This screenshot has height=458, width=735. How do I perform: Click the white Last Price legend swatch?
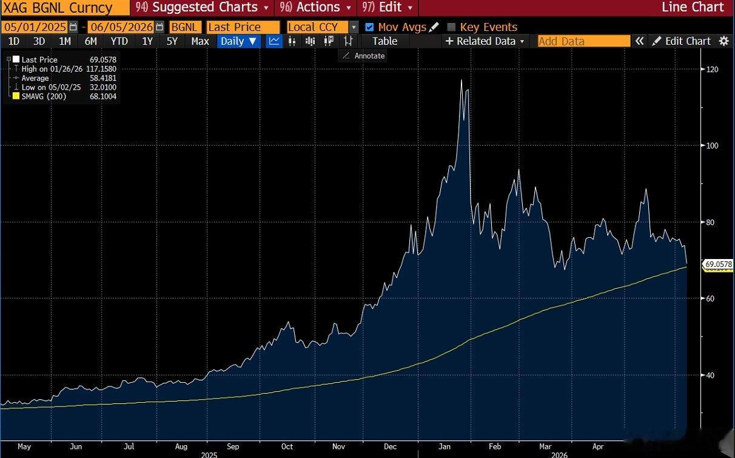(15, 59)
